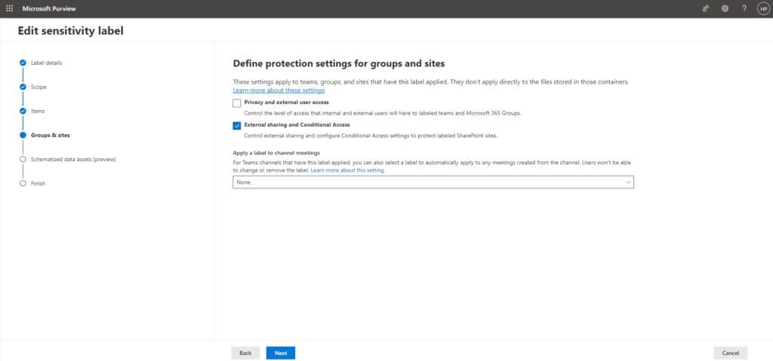Click the Back button

click(x=245, y=353)
